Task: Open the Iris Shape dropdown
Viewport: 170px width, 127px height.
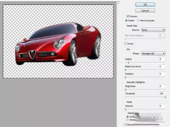Action: (x=153, y=54)
